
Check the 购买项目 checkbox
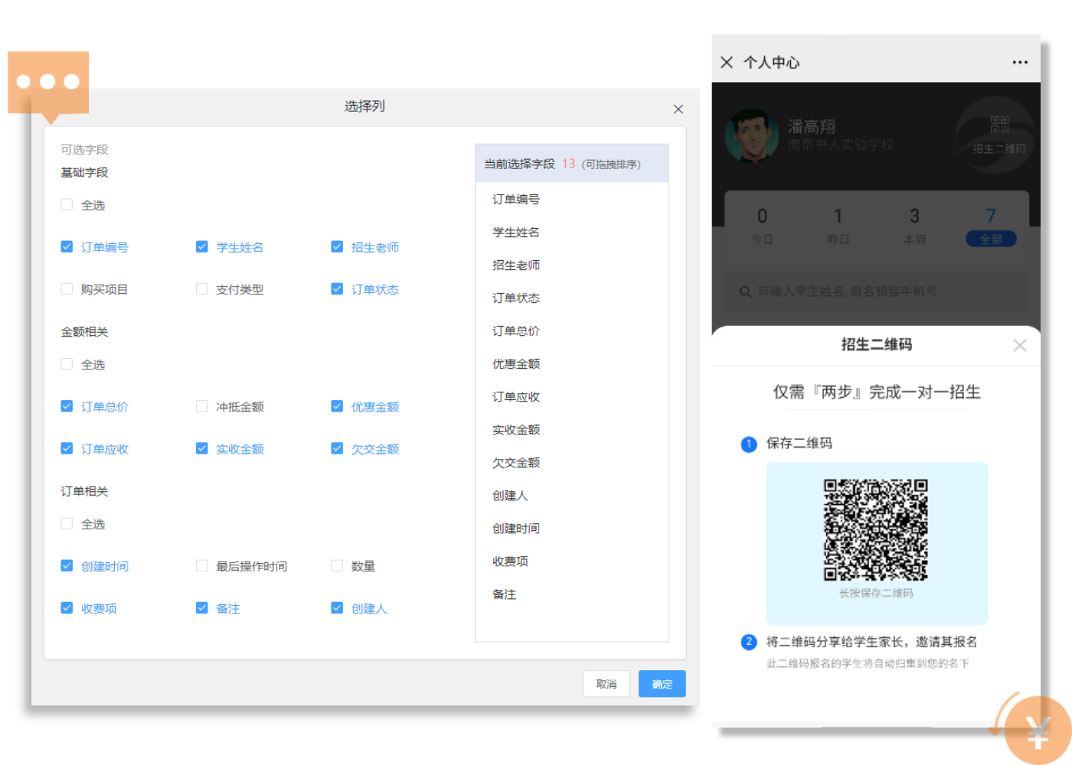[67, 288]
